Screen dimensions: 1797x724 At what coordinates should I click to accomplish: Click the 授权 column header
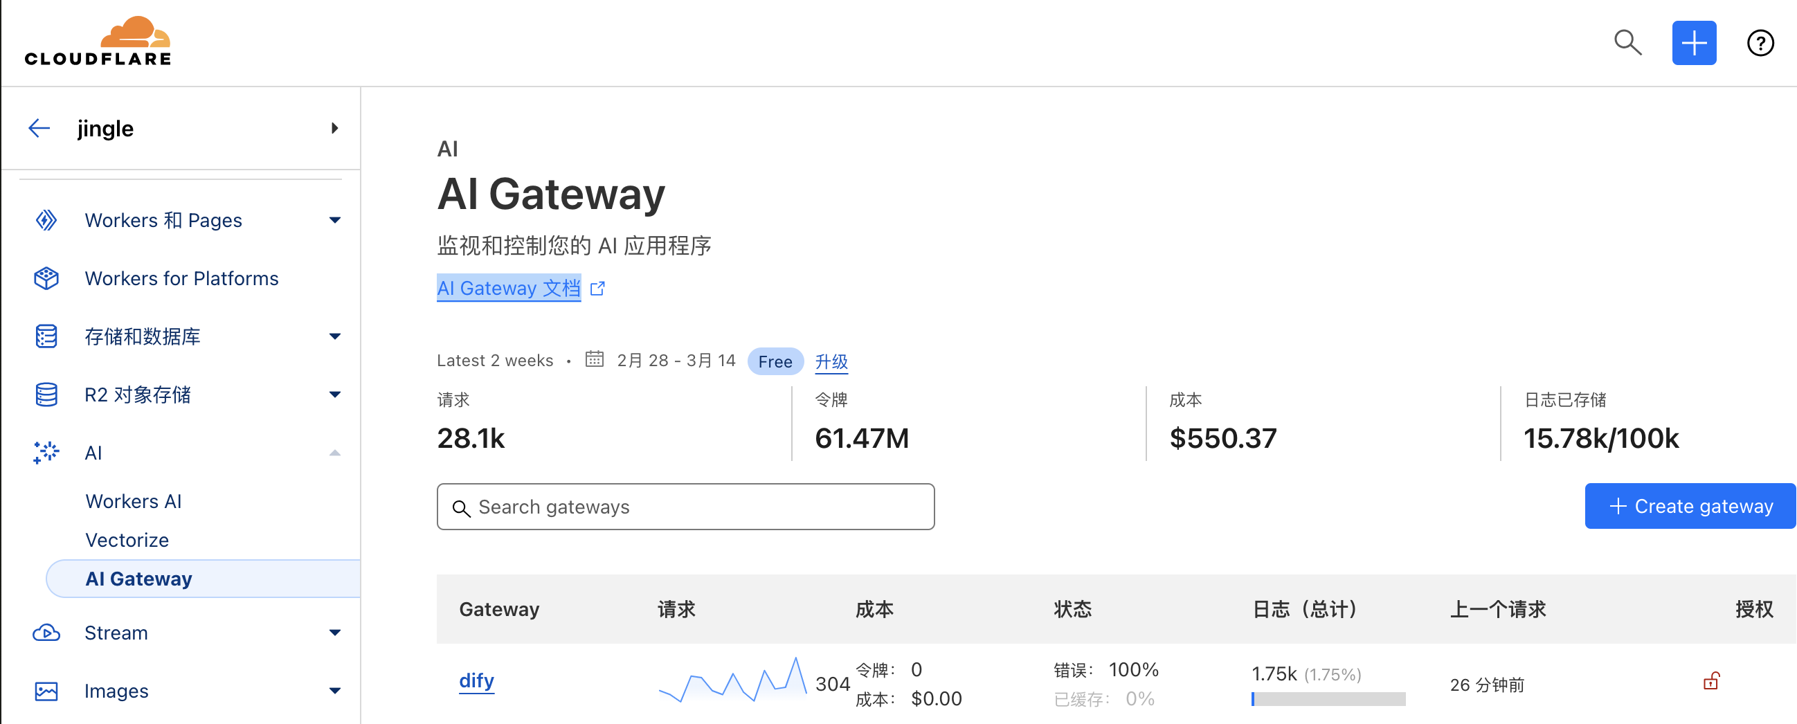coord(1754,610)
